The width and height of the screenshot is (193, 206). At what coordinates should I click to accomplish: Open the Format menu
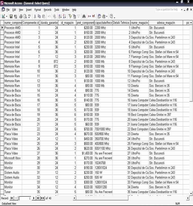[38, 10]
